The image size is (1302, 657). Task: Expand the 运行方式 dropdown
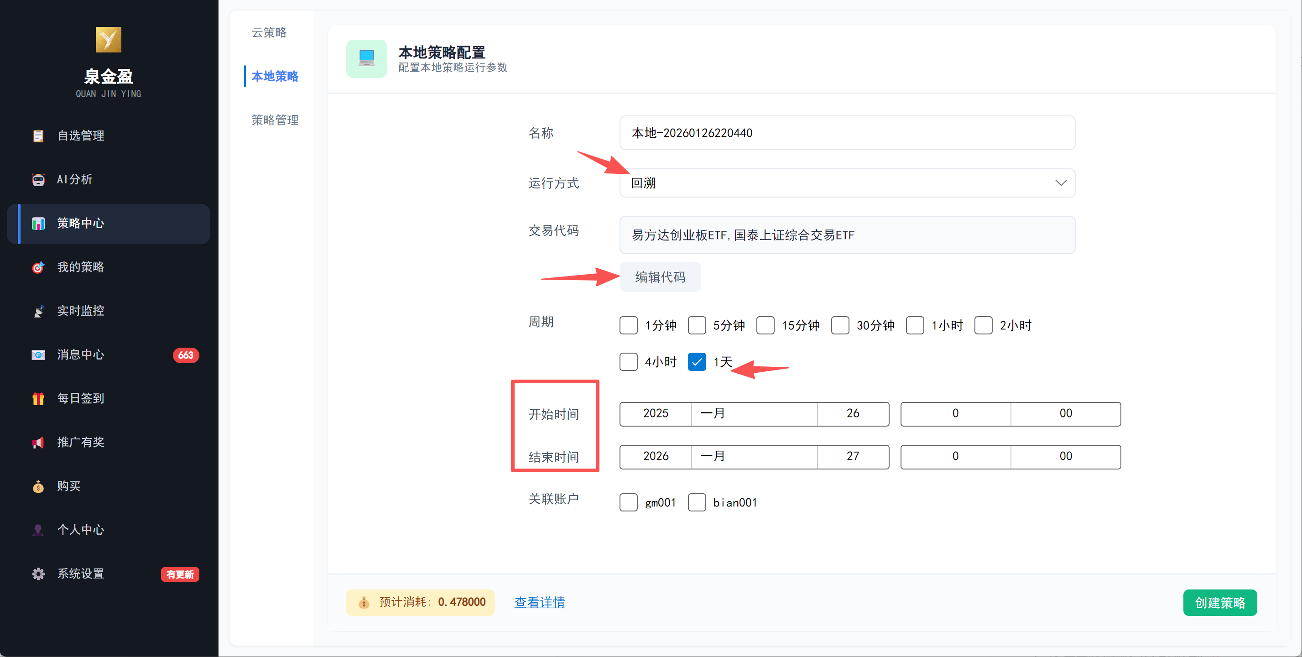(847, 183)
